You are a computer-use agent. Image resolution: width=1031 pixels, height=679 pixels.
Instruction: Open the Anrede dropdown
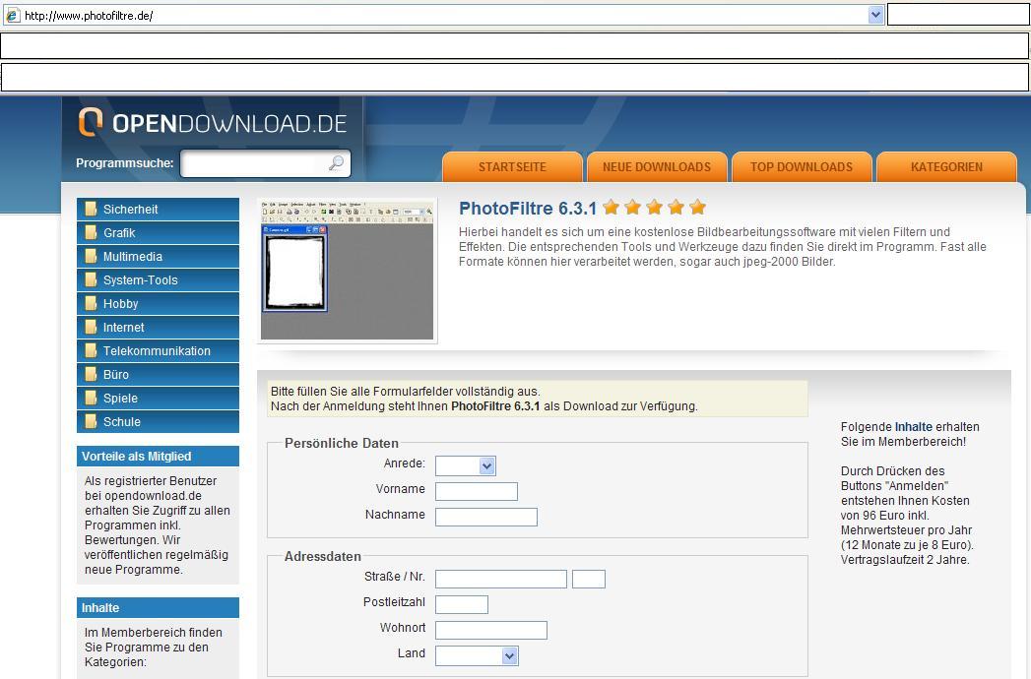tap(486, 465)
